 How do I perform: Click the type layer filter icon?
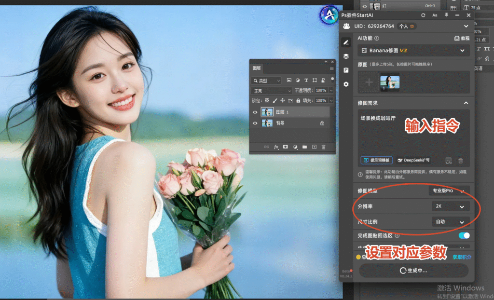pos(306,81)
